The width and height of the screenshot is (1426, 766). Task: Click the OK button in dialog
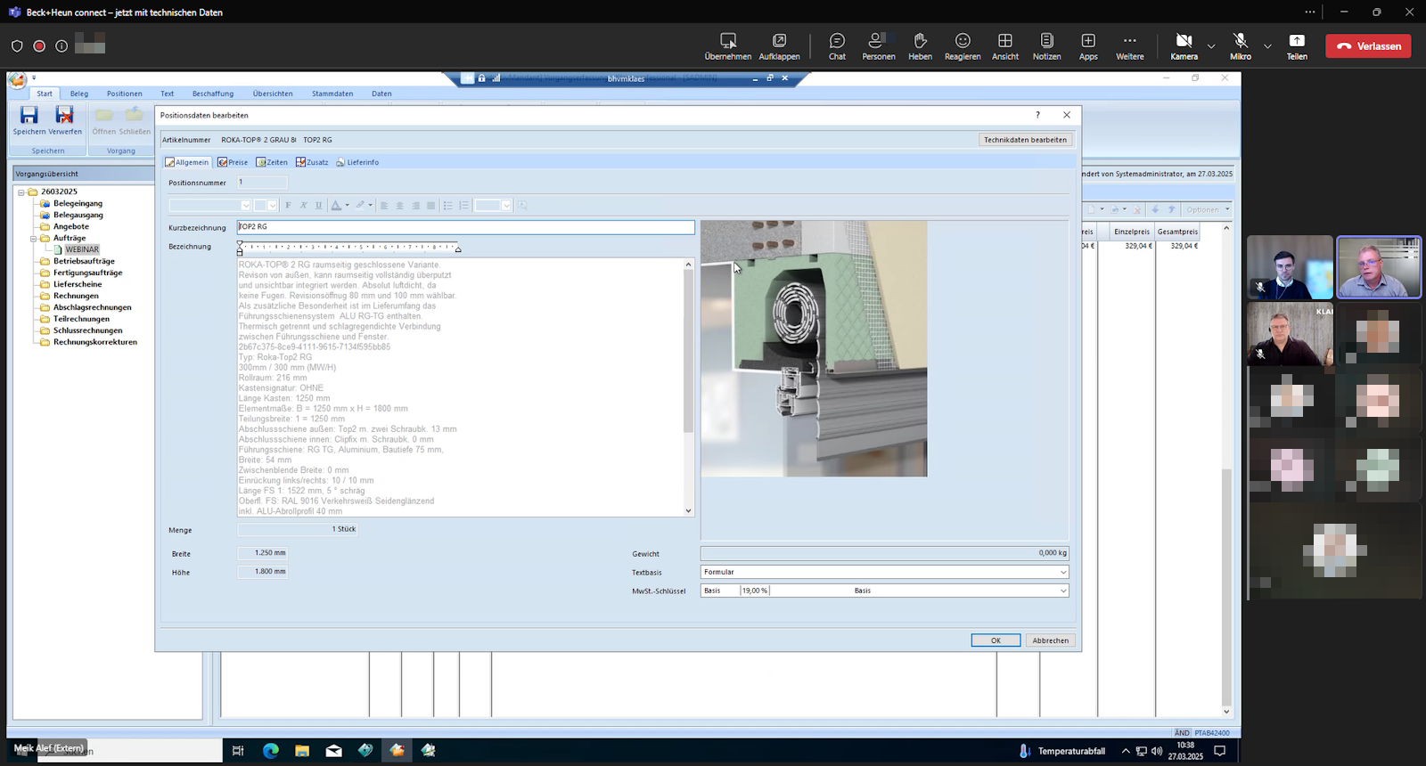tap(996, 640)
